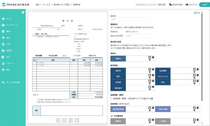Go to 請求 in the sidebar
The image size is (210, 126).
pyautogui.click(x=6, y=31)
